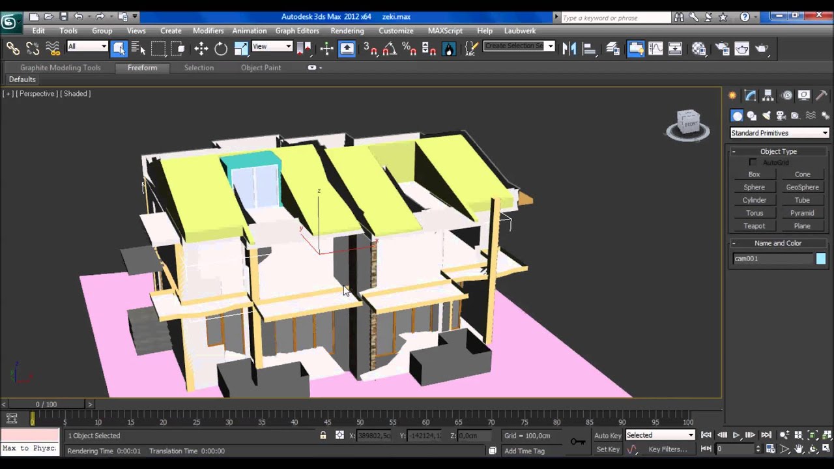Image resolution: width=834 pixels, height=469 pixels.
Task: Click the Cylinder button
Action: (755, 200)
